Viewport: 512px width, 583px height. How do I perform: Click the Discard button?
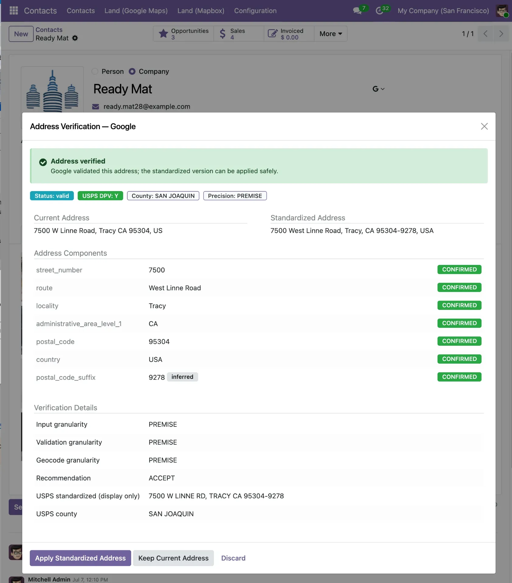coord(233,558)
